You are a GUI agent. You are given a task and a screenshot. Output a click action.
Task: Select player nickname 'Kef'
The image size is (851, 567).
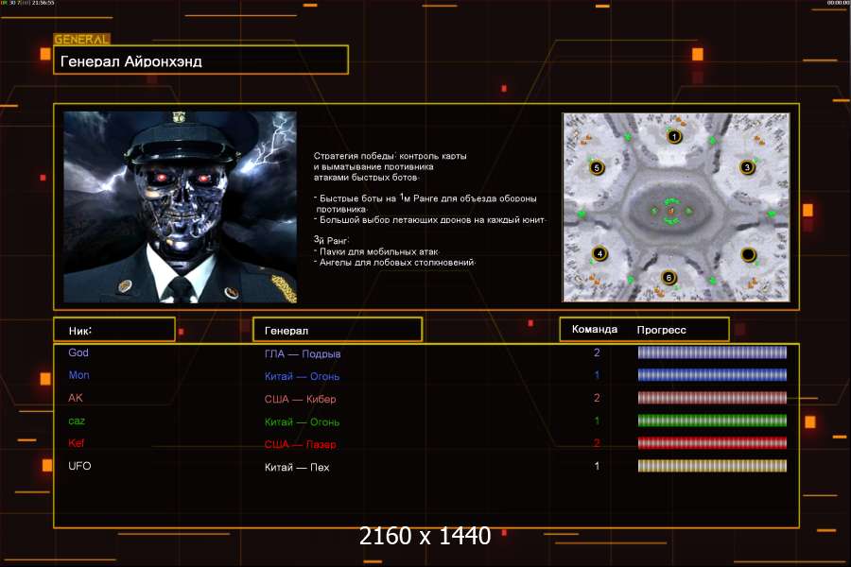coord(76,443)
